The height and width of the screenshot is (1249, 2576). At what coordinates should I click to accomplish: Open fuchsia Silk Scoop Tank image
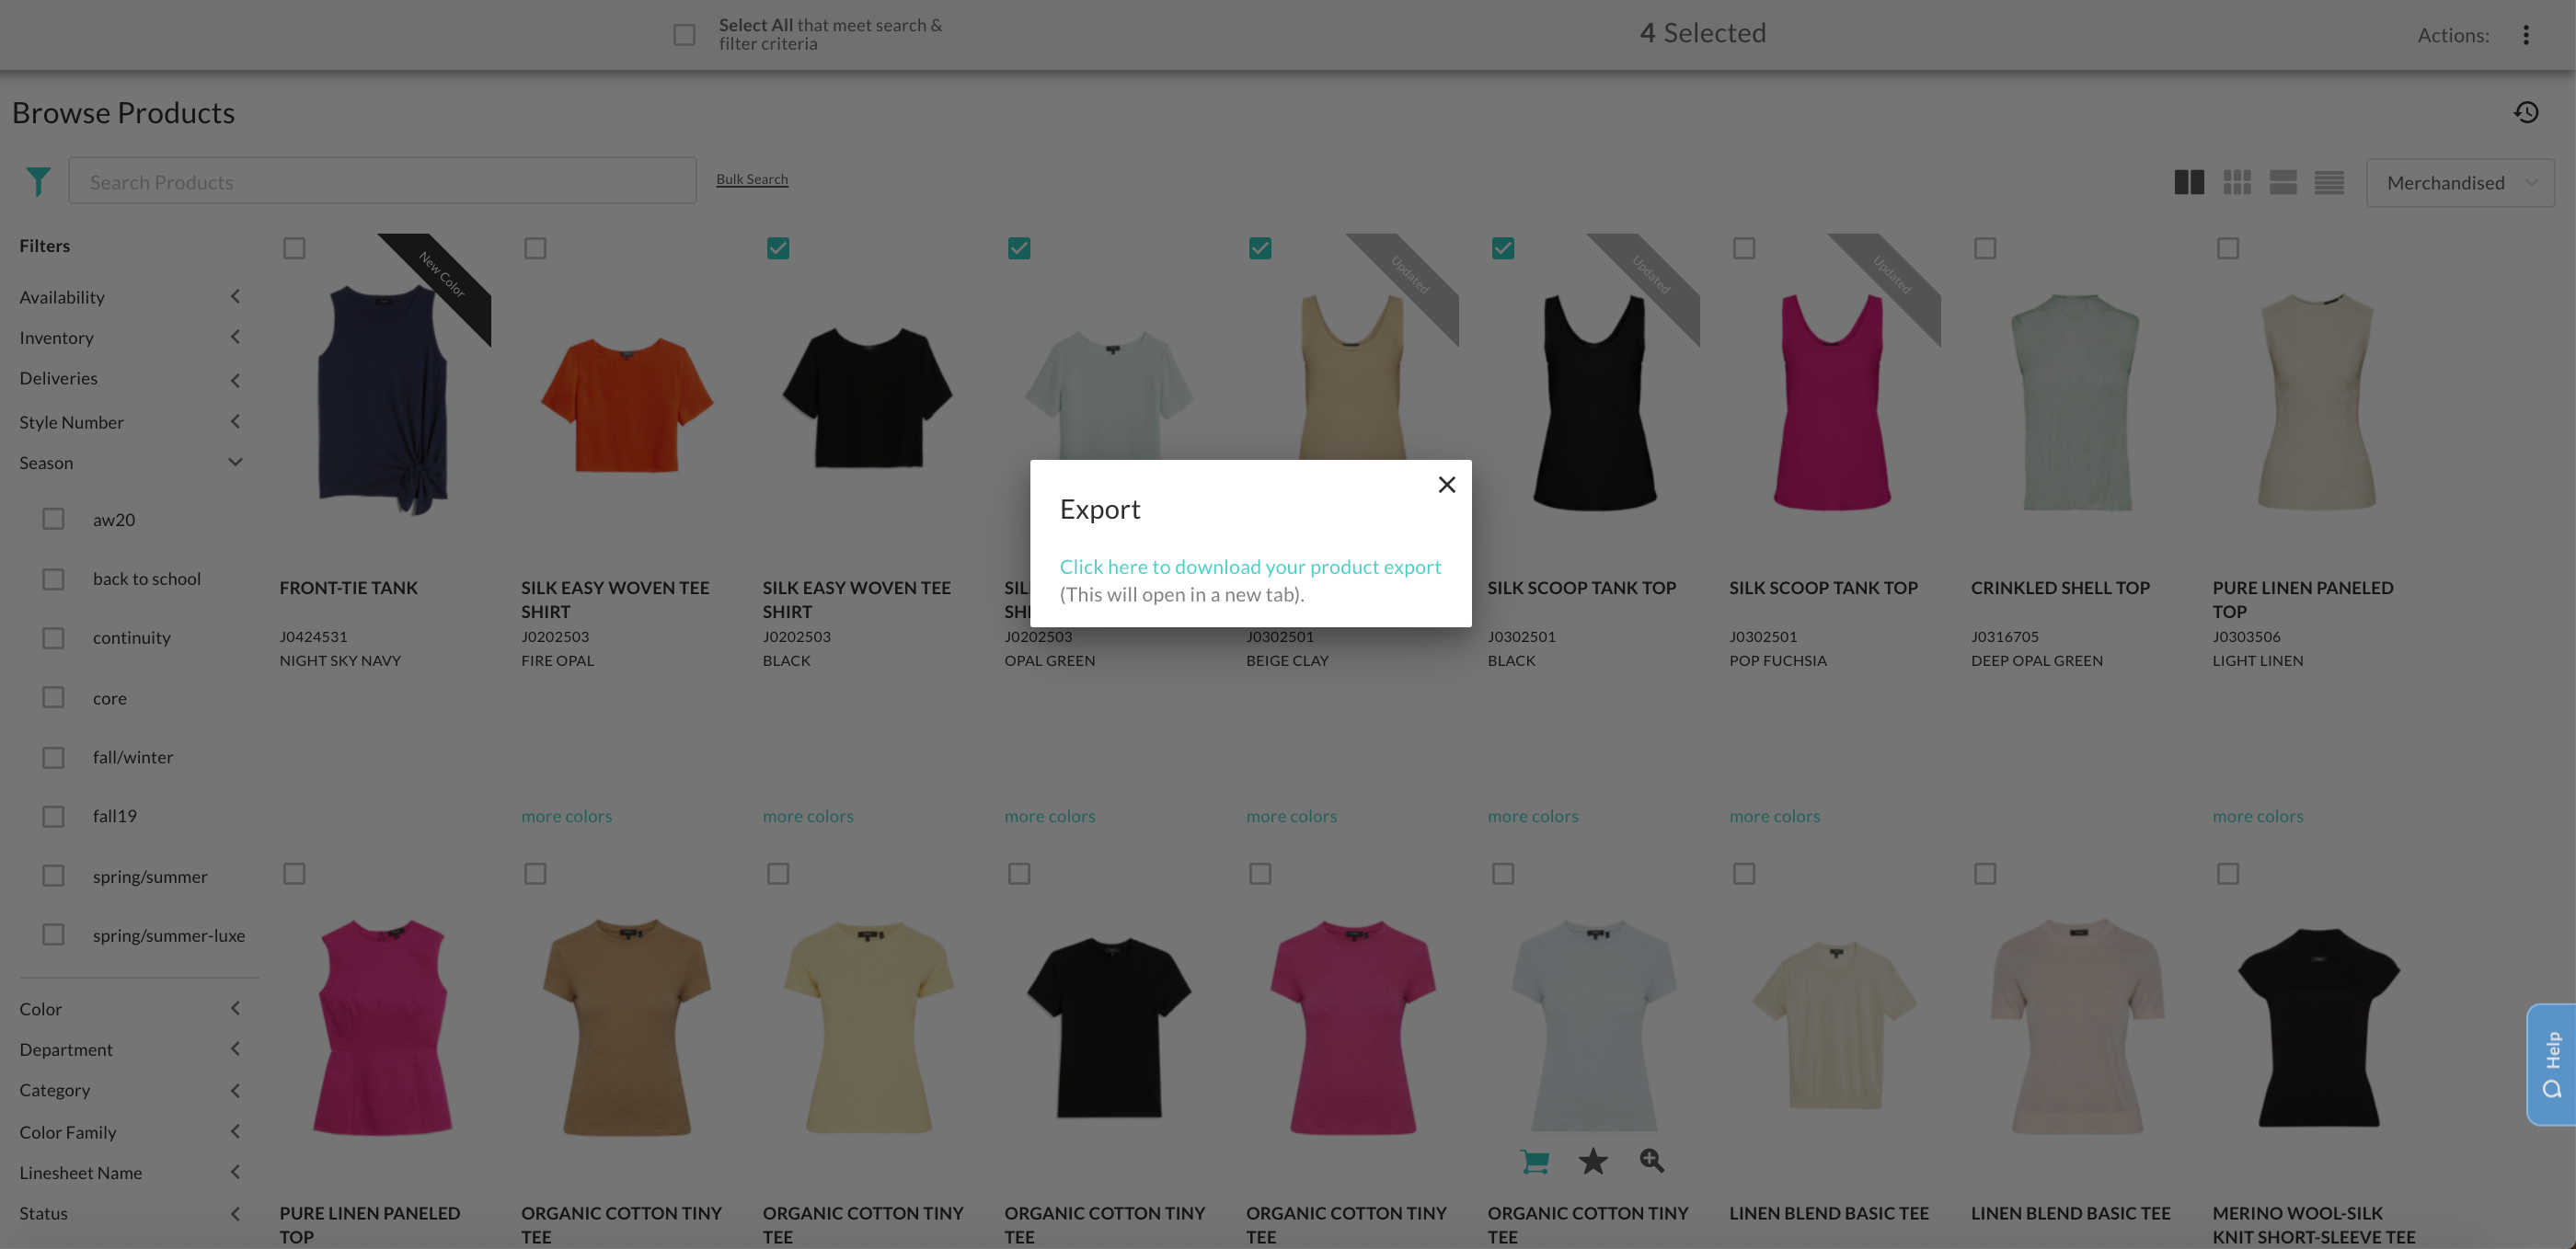tap(1832, 402)
